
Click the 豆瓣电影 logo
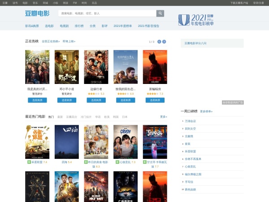[37, 13]
